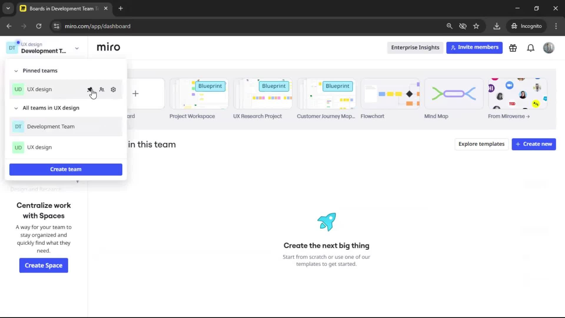The image size is (565, 318).
Task: Click the rocket illustration icon
Action: point(326,222)
